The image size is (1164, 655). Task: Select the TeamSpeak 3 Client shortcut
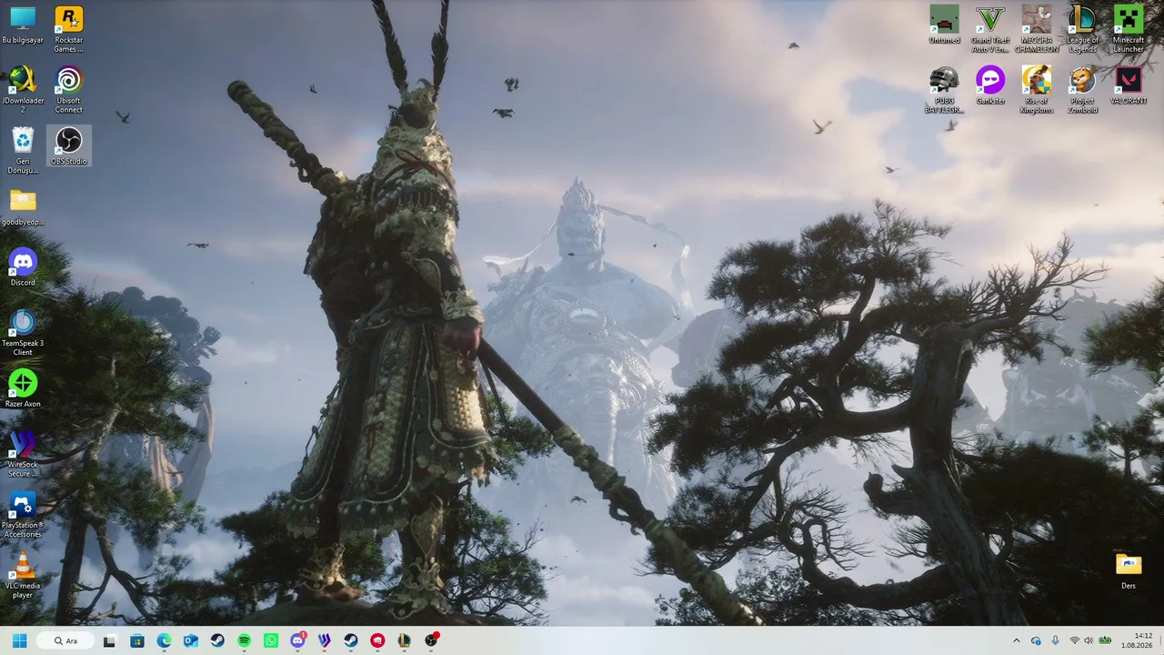pyautogui.click(x=23, y=333)
